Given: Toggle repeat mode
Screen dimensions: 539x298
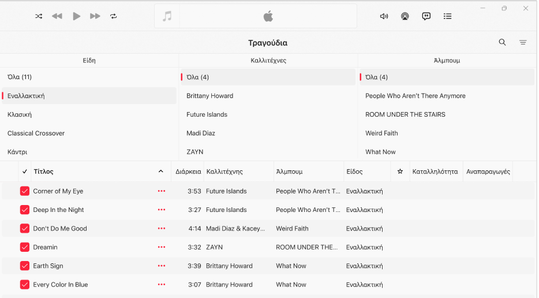Looking at the screenshot, I should [114, 16].
